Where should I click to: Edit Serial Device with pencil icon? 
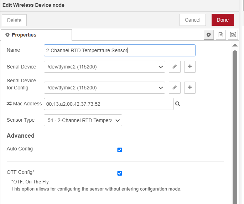175,67
